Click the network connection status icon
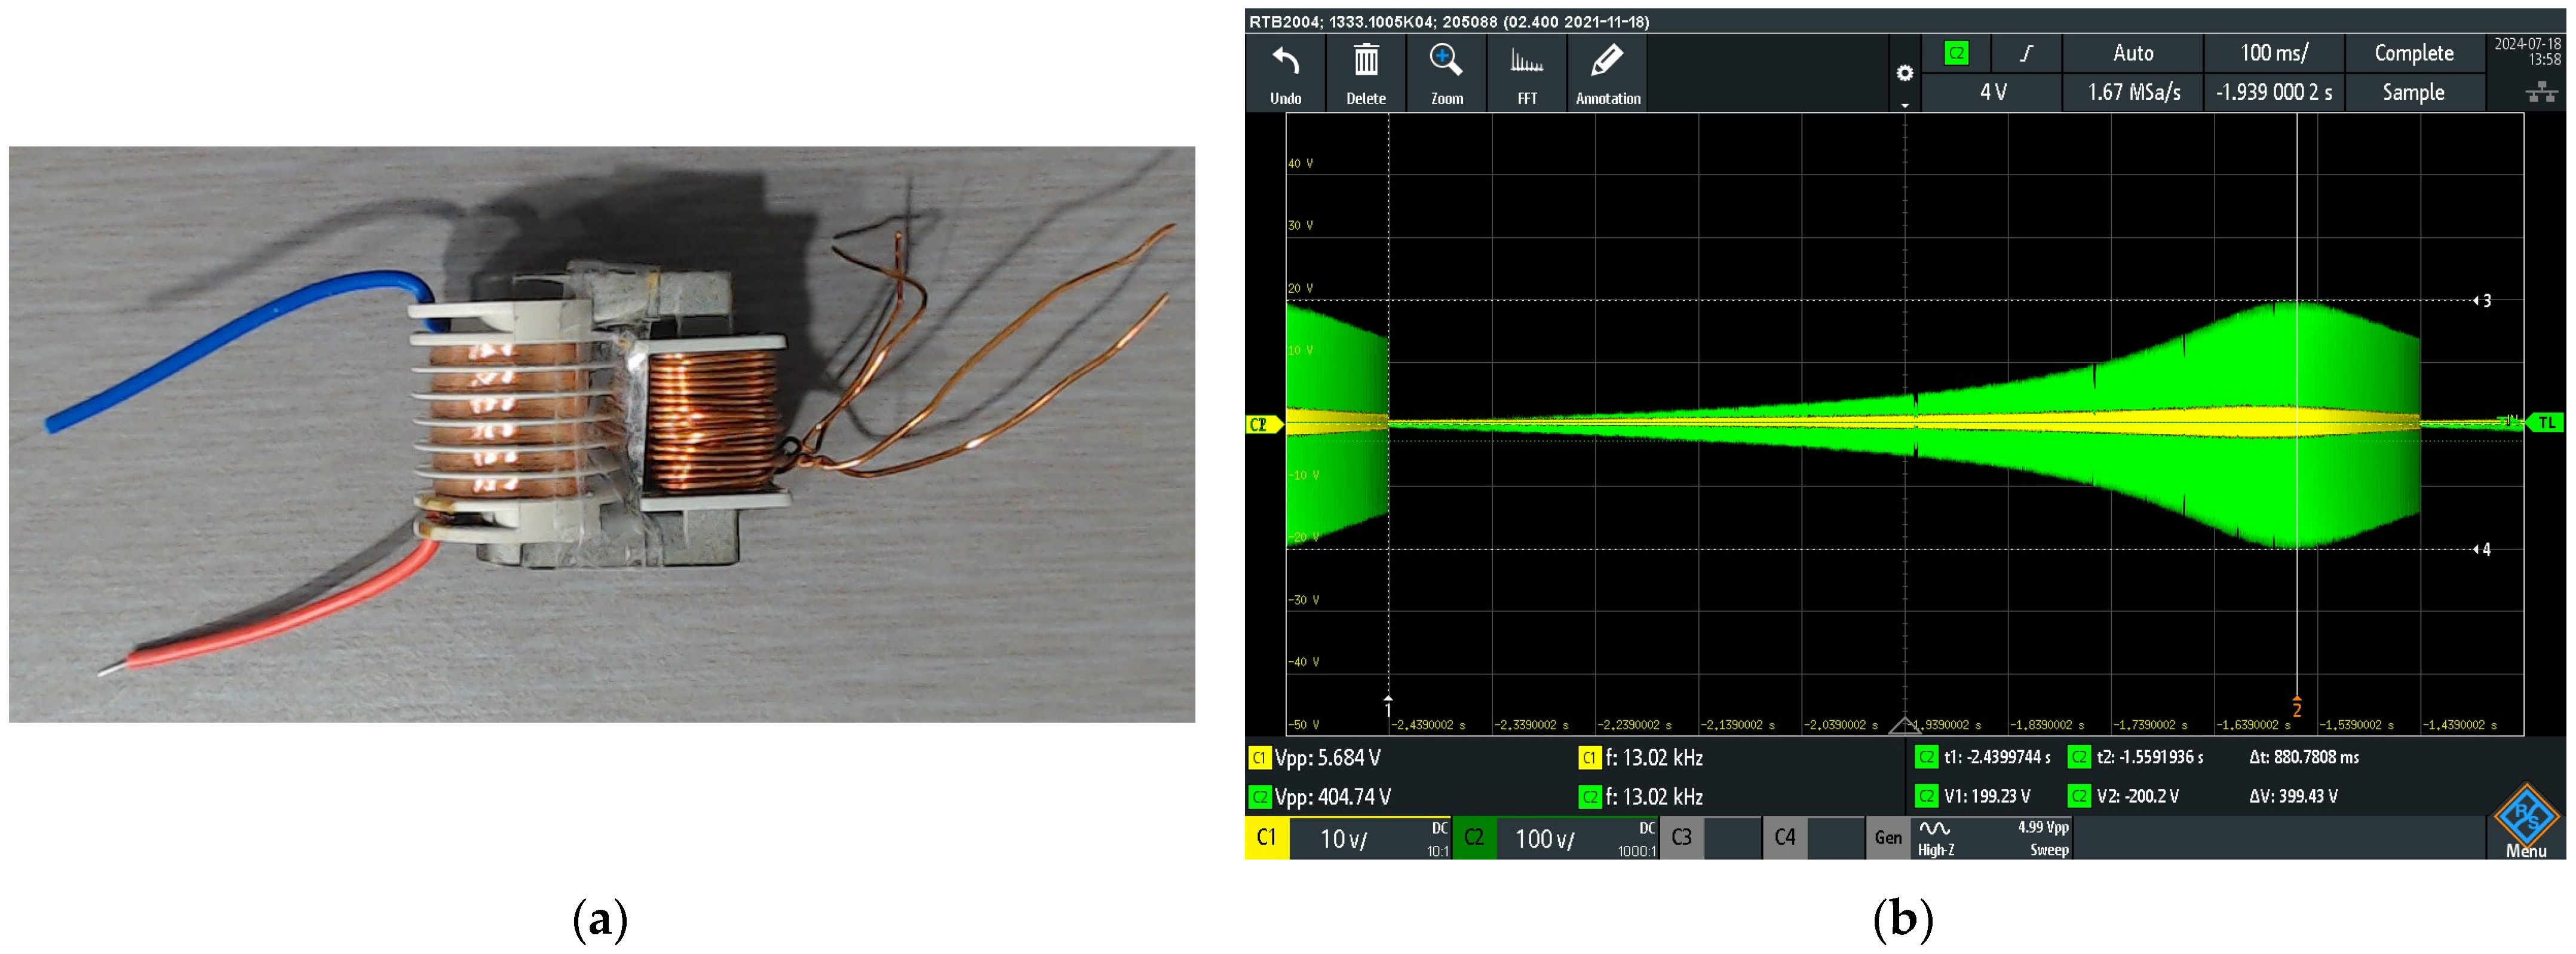Viewport: 2576px width, 954px height. 2541,93
